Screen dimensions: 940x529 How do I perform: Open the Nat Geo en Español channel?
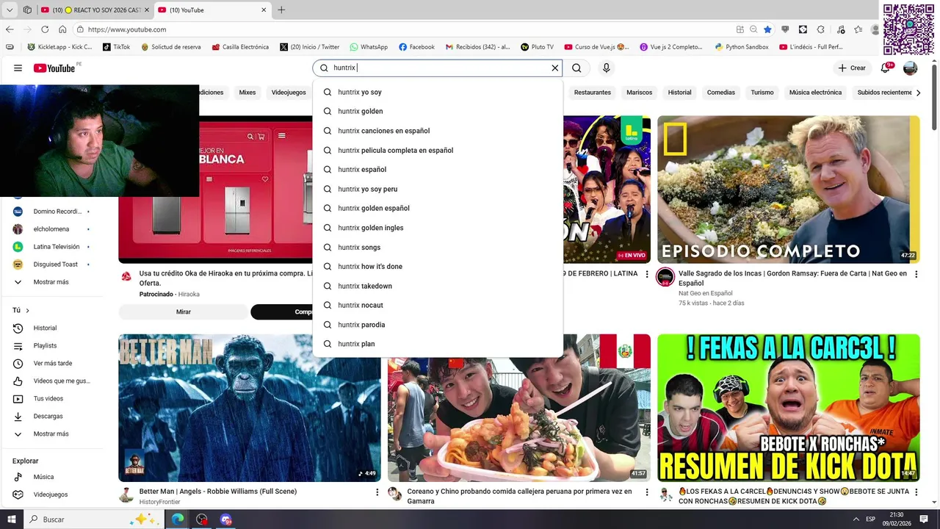coord(705,293)
